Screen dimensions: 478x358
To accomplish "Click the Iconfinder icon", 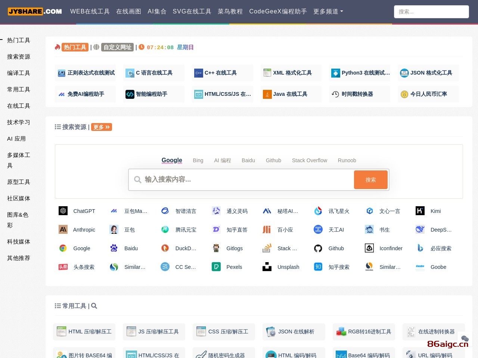I will 369,248.
